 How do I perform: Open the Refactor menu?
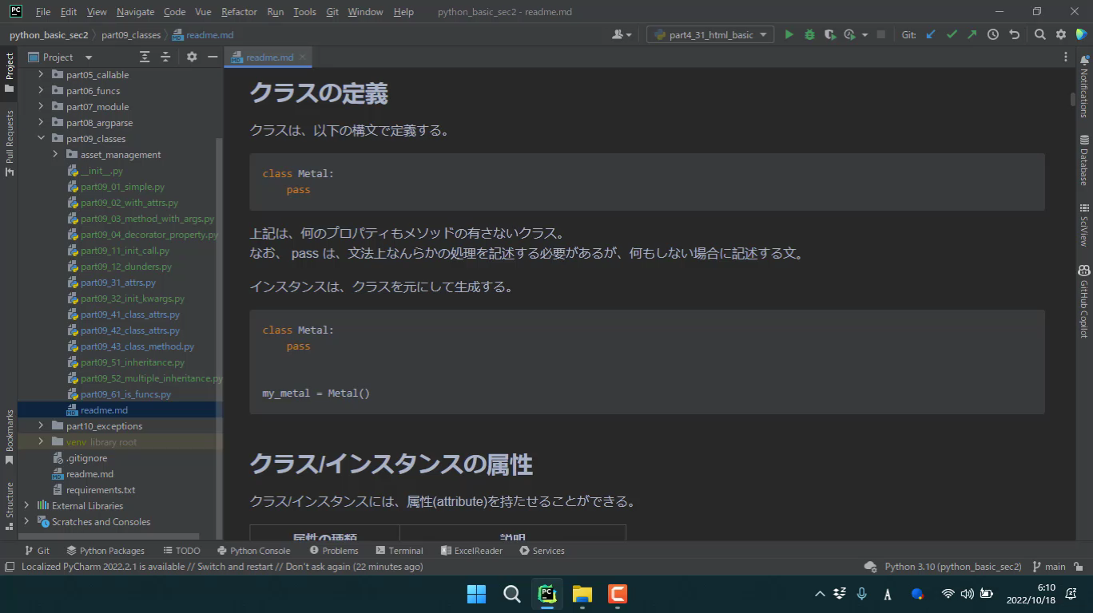click(239, 12)
